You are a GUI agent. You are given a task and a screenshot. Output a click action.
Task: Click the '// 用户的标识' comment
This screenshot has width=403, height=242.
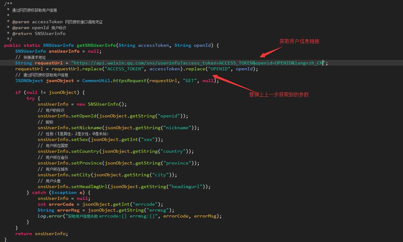(51, 110)
